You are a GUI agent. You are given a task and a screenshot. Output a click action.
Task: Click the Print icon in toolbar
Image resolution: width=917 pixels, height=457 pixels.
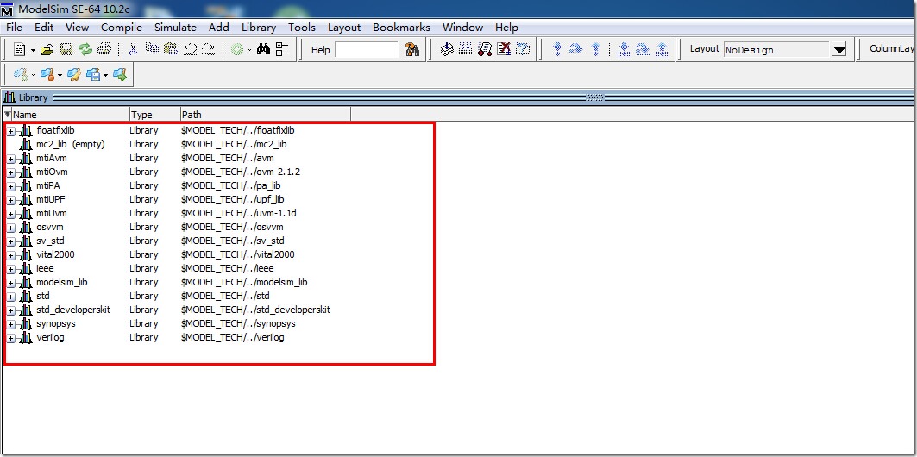click(x=104, y=50)
